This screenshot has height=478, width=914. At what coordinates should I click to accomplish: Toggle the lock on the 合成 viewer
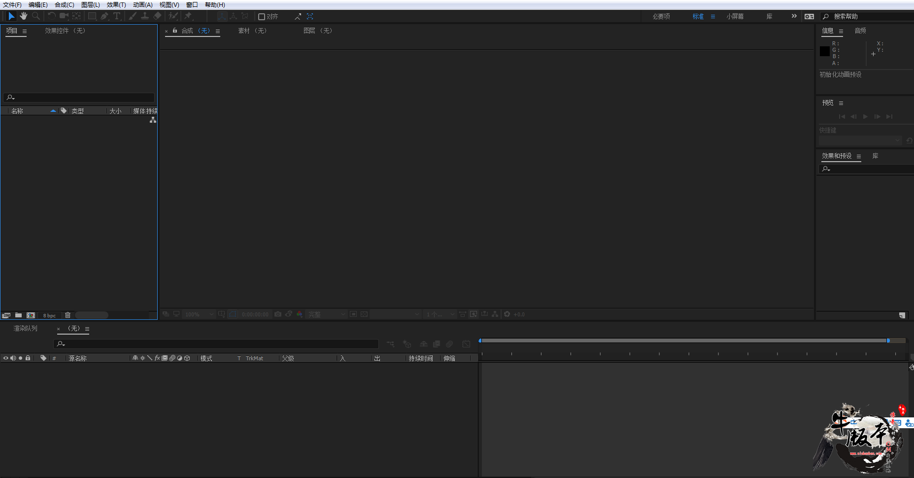175,31
